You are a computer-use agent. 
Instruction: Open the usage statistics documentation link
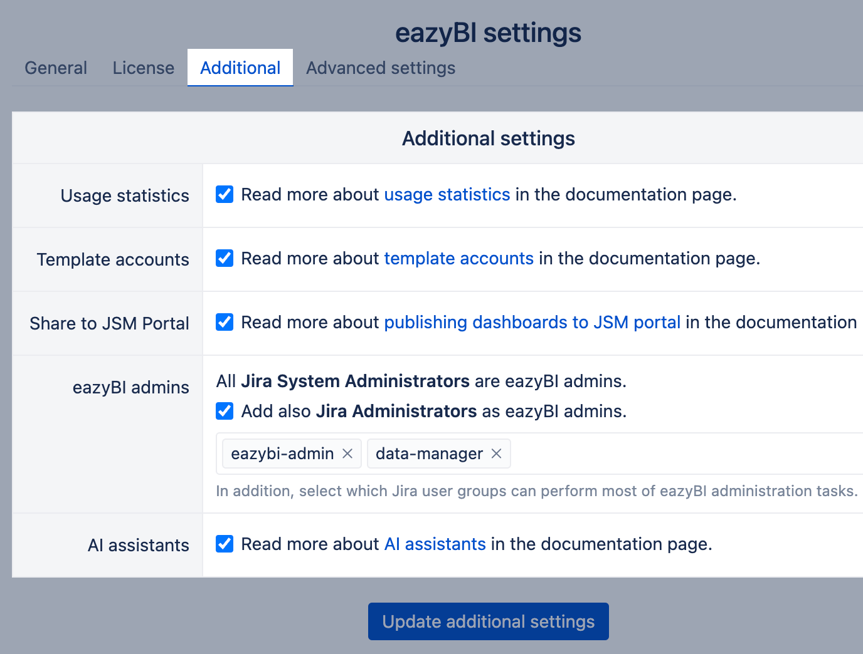[x=447, y=194]
